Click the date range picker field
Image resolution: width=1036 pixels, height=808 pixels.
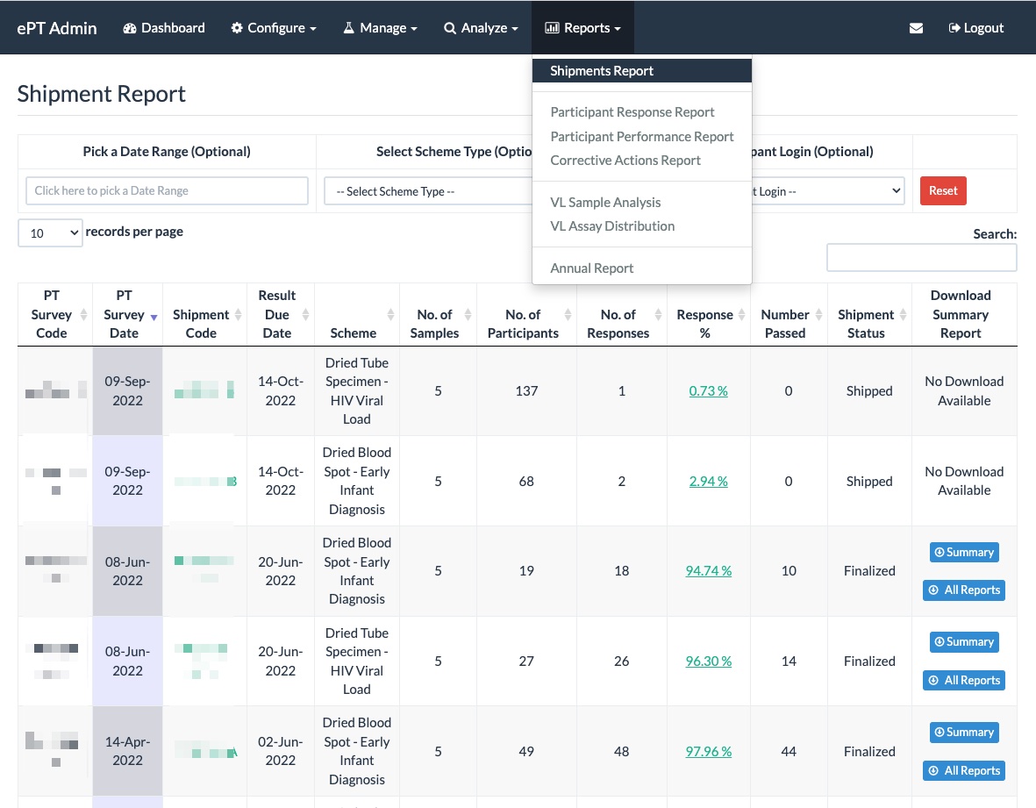pyautogui.click(x=167, y=191)
